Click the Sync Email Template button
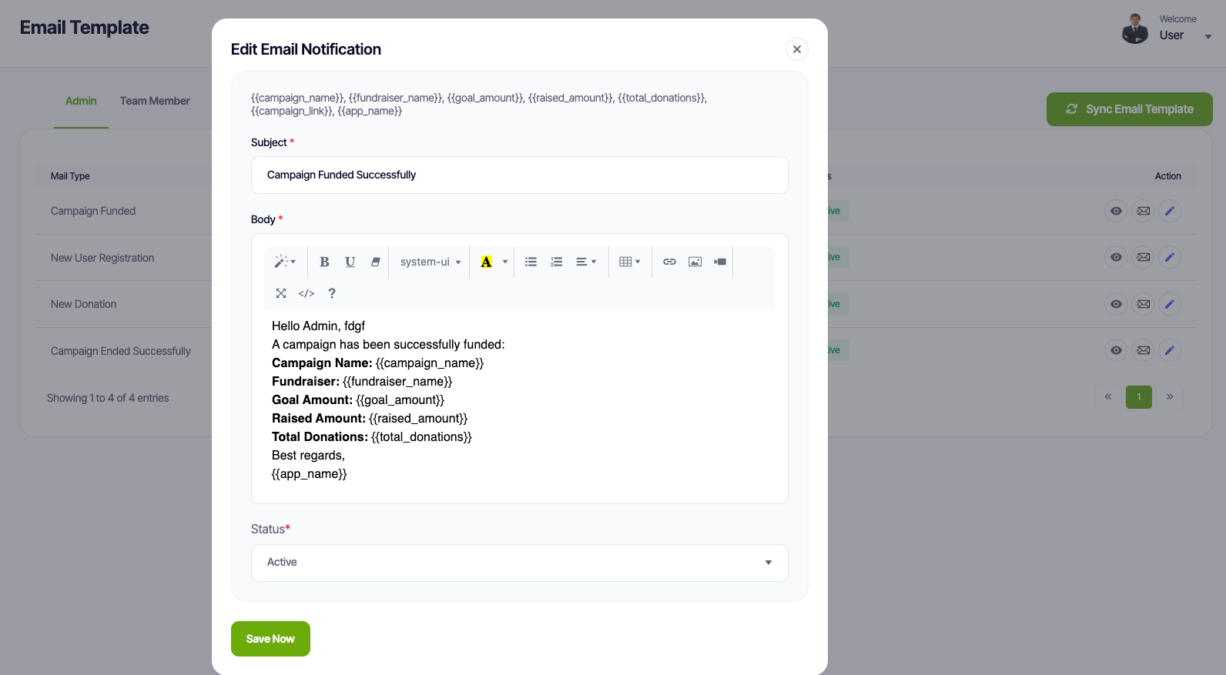 [x=1129, y=109]
